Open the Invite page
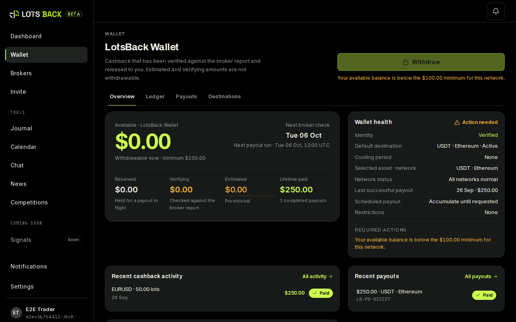This screenshot has width=516, height=322. tap(46, 92)
